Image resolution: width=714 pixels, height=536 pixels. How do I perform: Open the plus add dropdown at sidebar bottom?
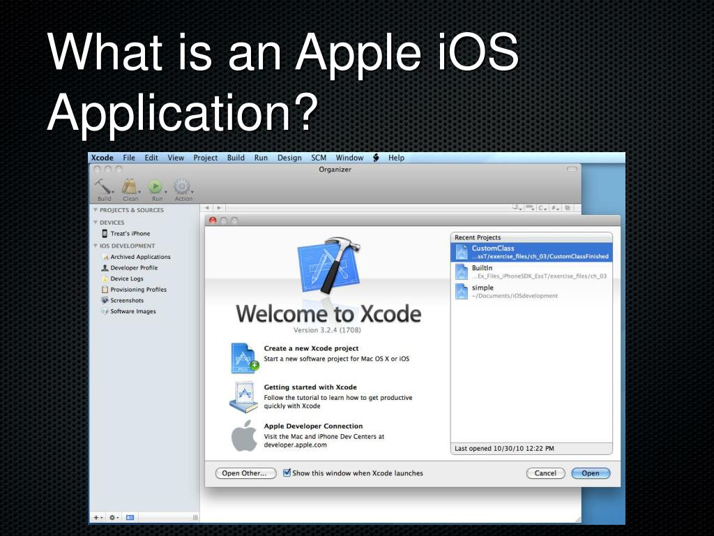98,517
